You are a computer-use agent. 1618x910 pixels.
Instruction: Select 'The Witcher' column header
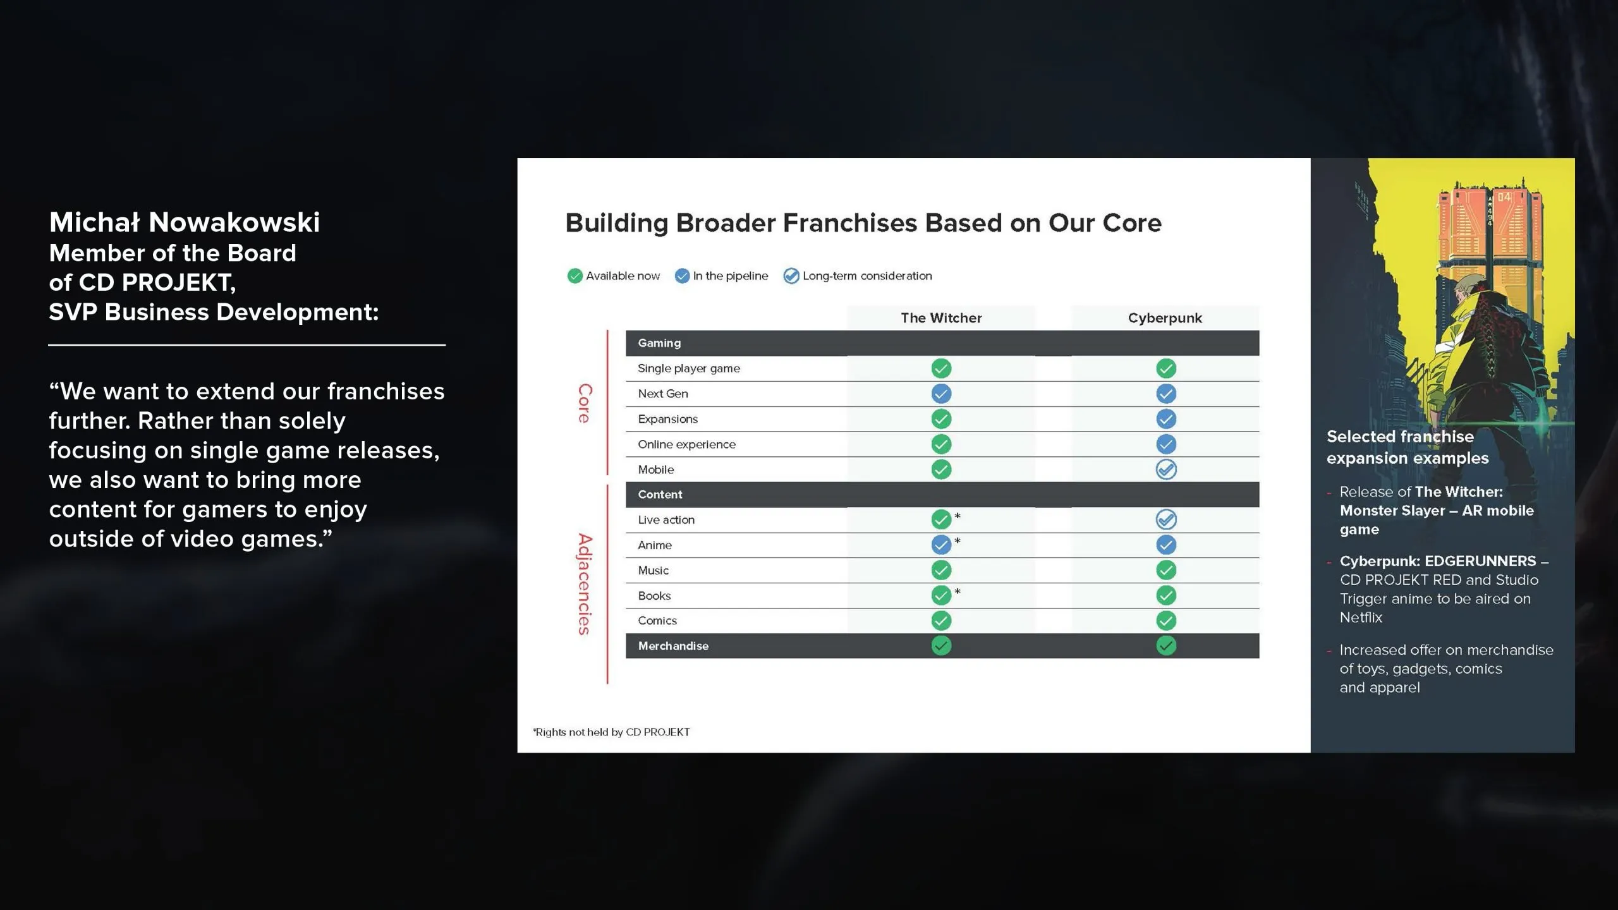(x=941, y=318)
